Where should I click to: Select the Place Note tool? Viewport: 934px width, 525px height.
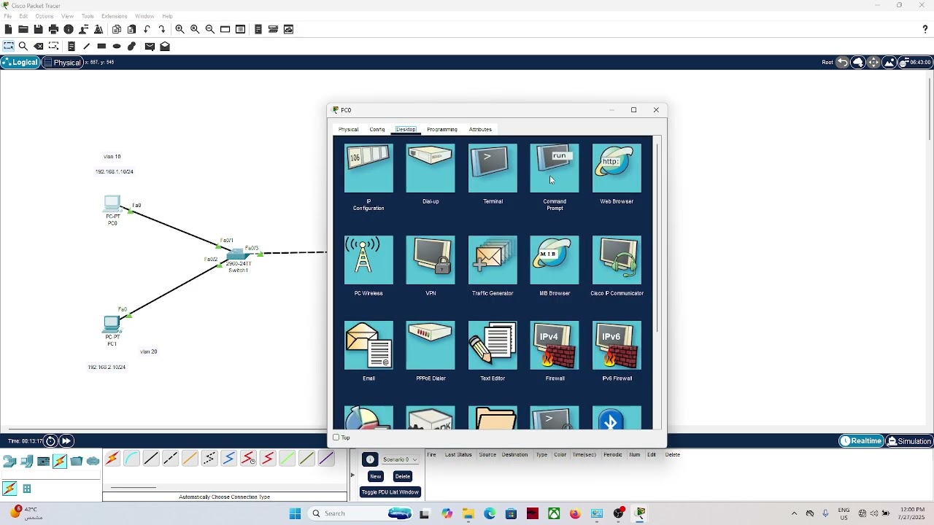tap(72, 46)
